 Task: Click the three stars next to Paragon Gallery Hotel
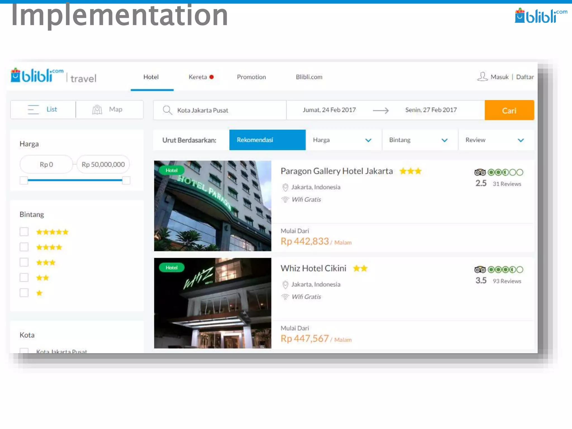(410, 171)
